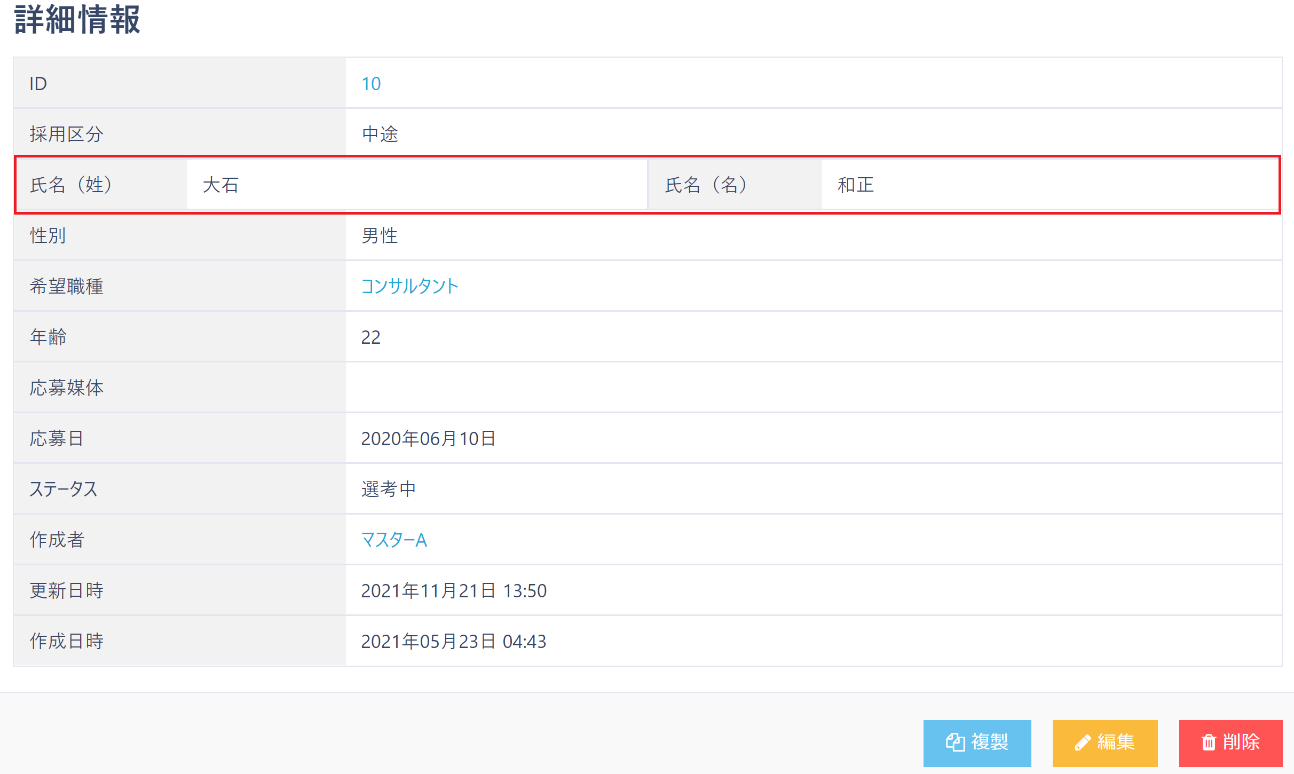Click the 採用区分 value 中途
This screenshot has width=1294, height=774.
380,134
